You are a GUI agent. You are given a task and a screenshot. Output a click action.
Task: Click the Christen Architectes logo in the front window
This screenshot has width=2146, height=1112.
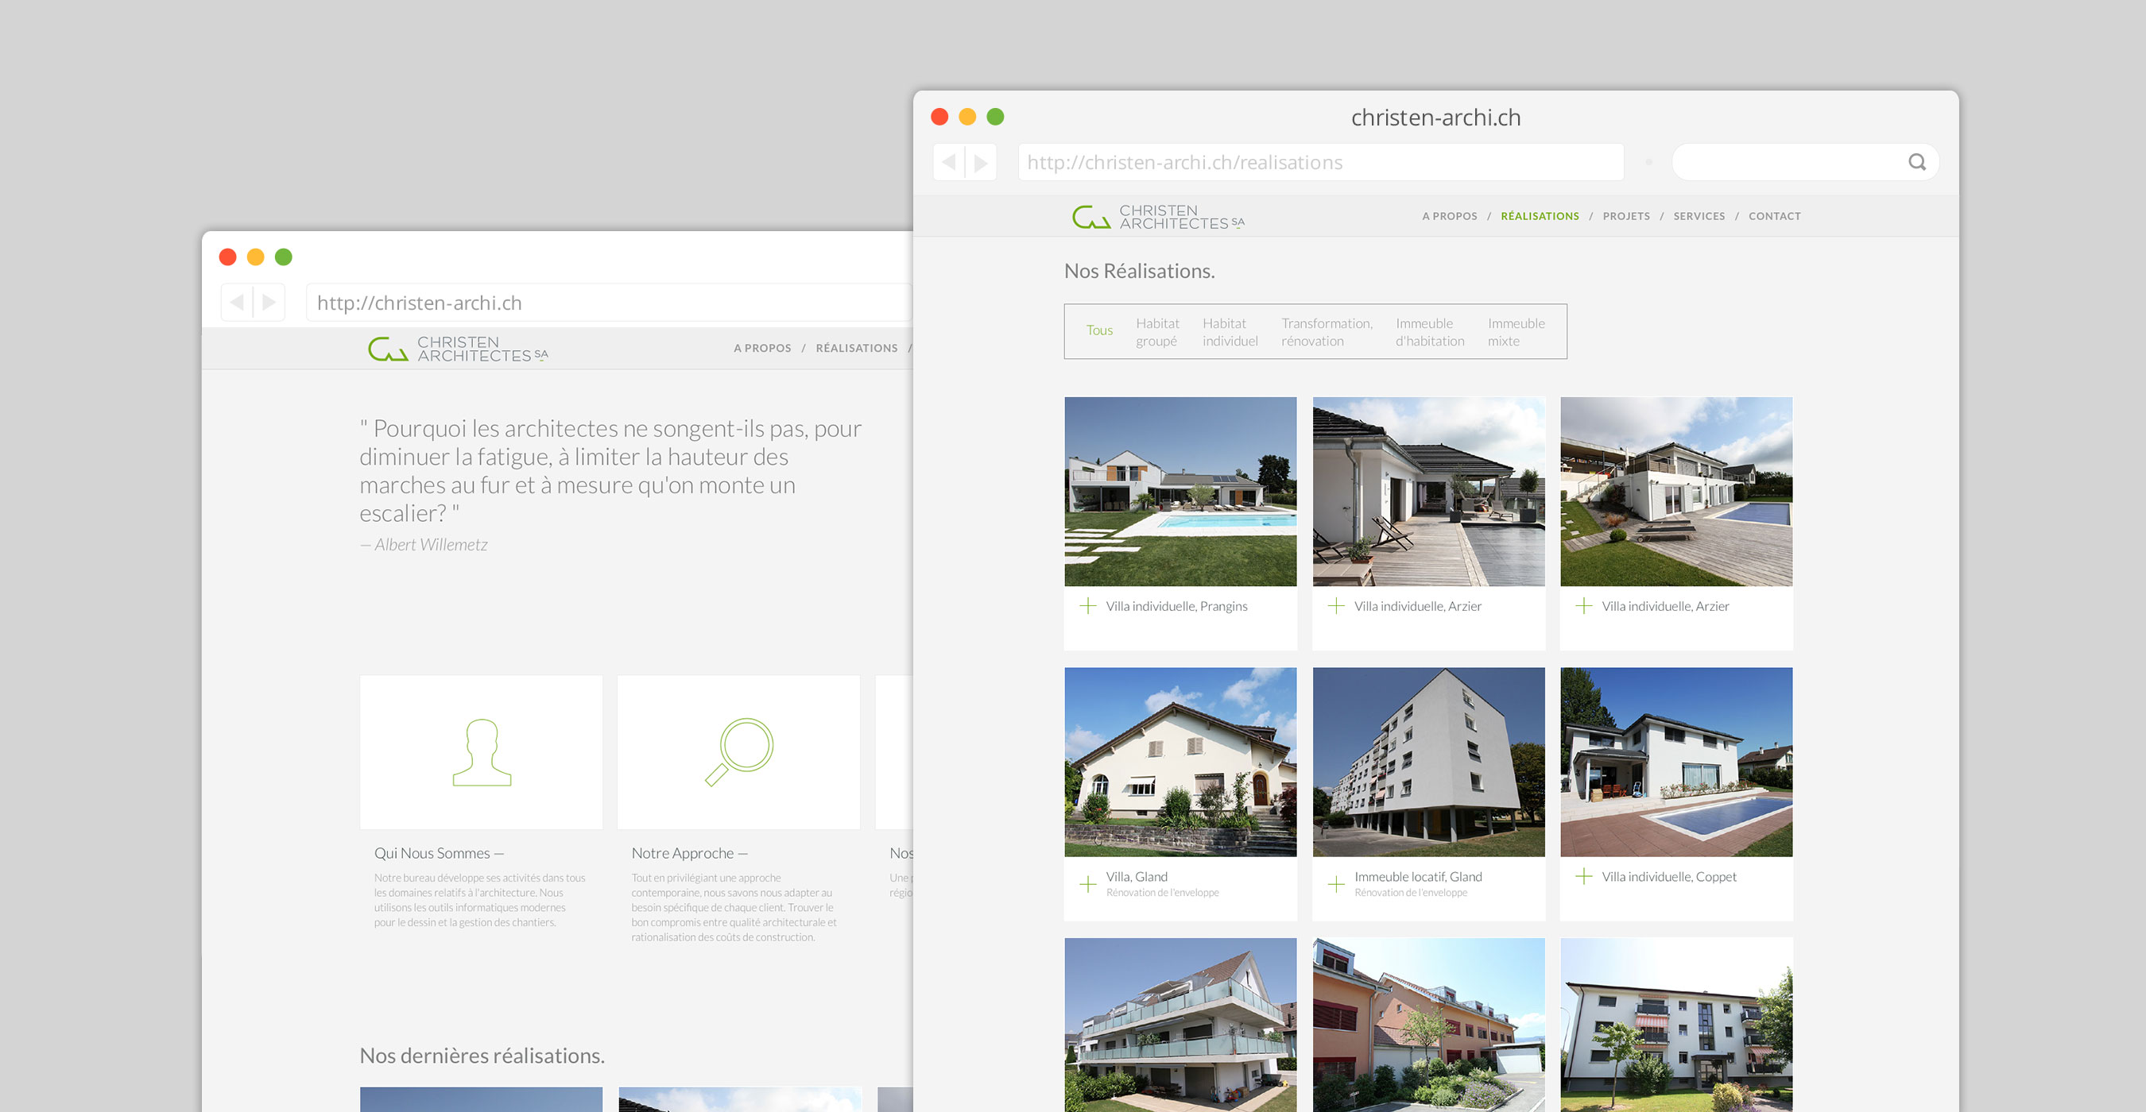[1158, 216]
